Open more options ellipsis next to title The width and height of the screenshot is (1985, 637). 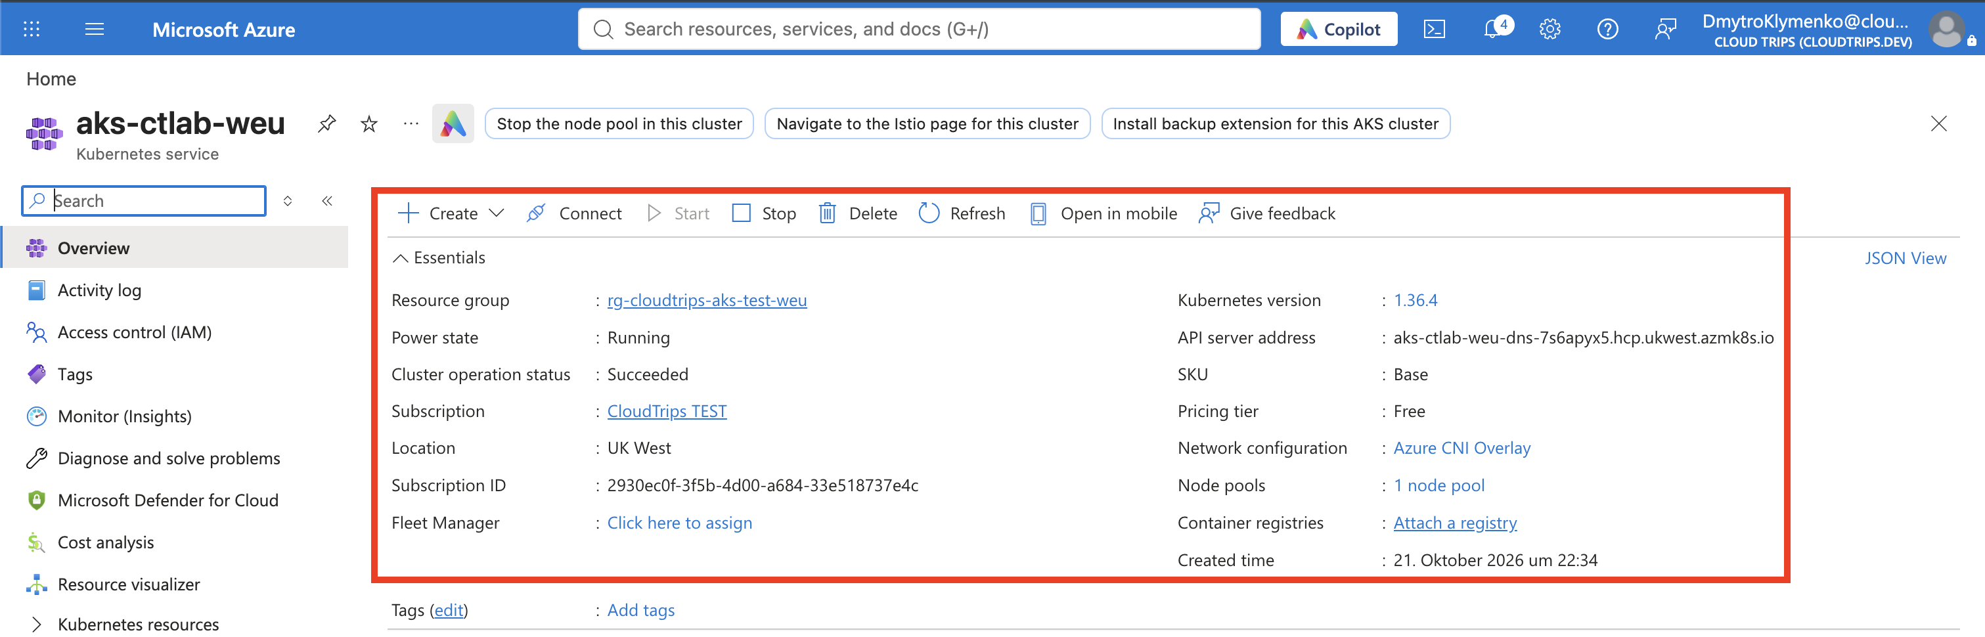tap(411, 123)
